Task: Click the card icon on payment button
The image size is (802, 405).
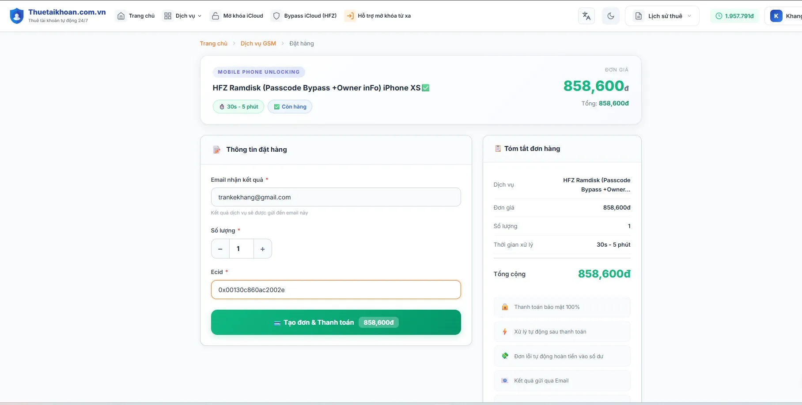Action: tap(277, 323)
